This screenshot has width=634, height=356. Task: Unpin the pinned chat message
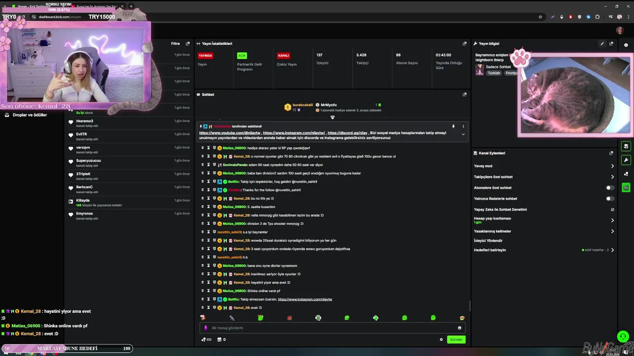tap(453, 127)
